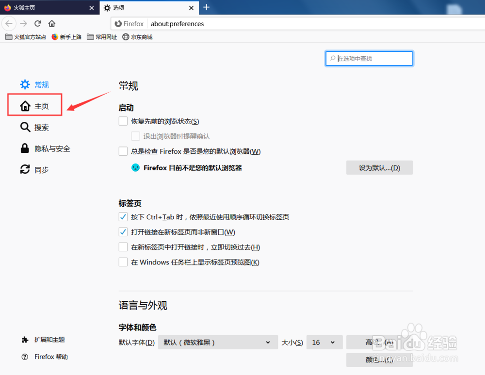Open a new tab with the plus button
485x375 pixels.
(207, 7)
